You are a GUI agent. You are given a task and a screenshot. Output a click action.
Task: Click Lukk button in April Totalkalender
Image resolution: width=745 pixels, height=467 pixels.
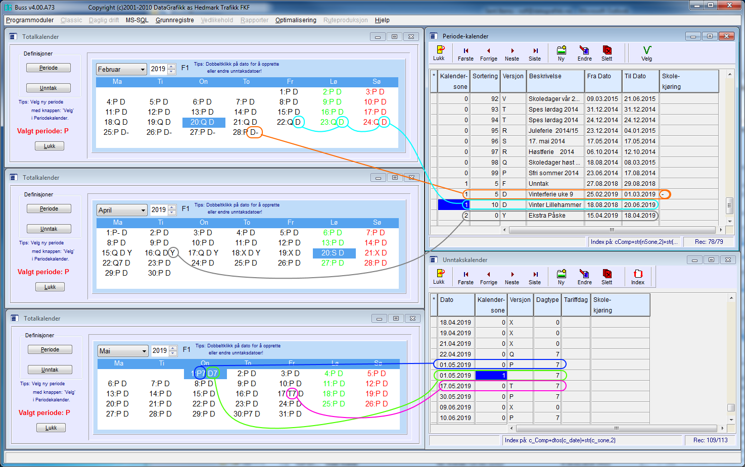[50, 287]
